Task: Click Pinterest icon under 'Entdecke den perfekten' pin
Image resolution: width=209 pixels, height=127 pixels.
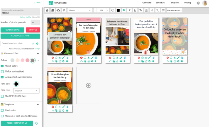Action: (53, 58)
